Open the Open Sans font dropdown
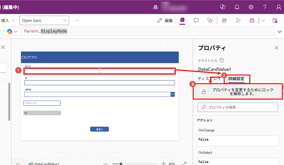 (44, 20)
